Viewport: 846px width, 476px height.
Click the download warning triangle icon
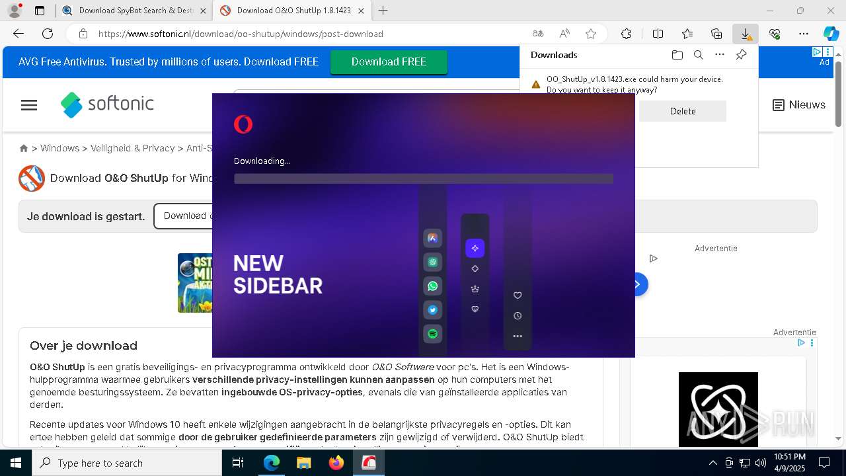click(536, 85)
